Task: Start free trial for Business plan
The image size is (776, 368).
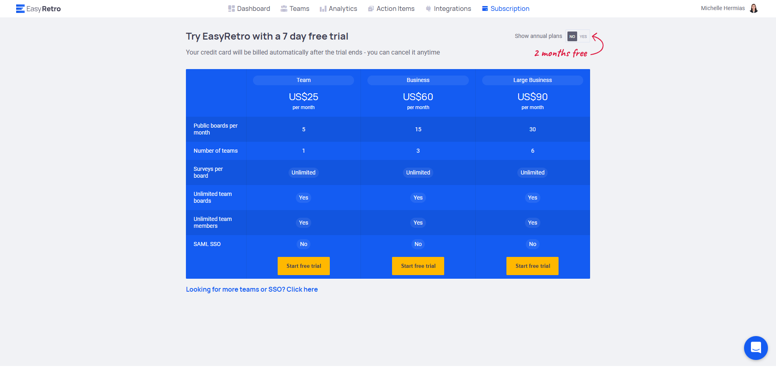Action: pyautogui.click(x=418, y=266)
